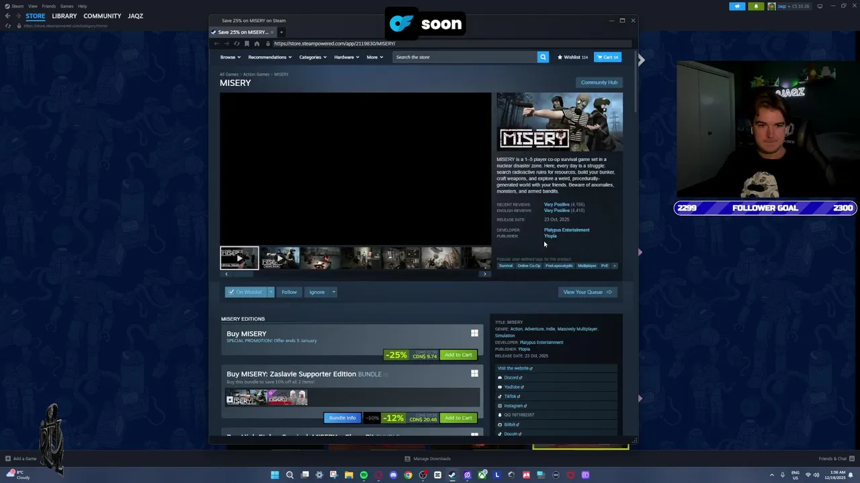Switch to the COMMUNITY tab
Viewport: 860px width, 483px height.
(x=102, y=16)
